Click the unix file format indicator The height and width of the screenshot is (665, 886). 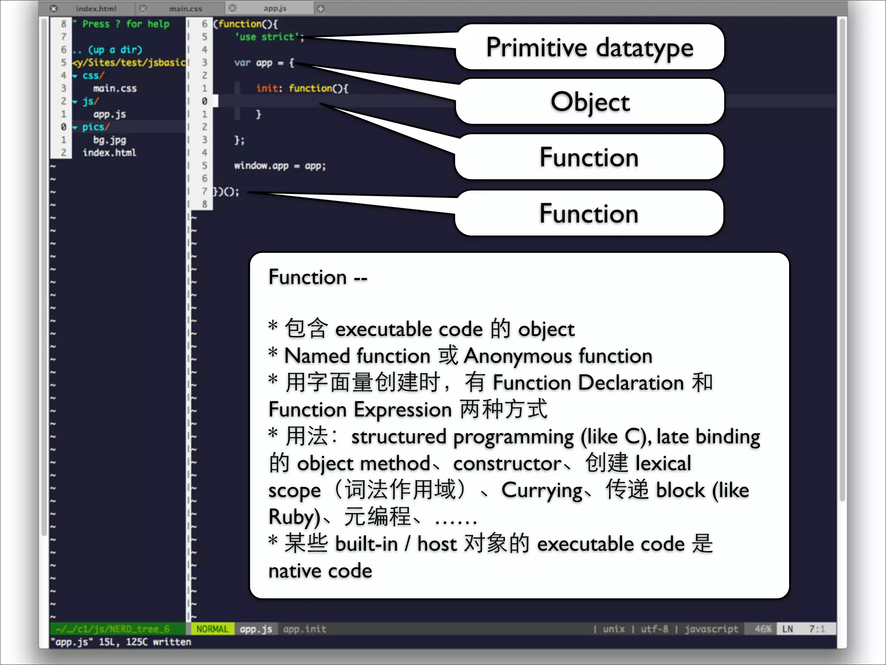pos(614,629)
